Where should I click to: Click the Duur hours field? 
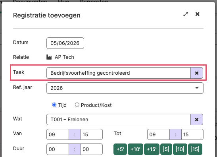click(x=58, y=149)
